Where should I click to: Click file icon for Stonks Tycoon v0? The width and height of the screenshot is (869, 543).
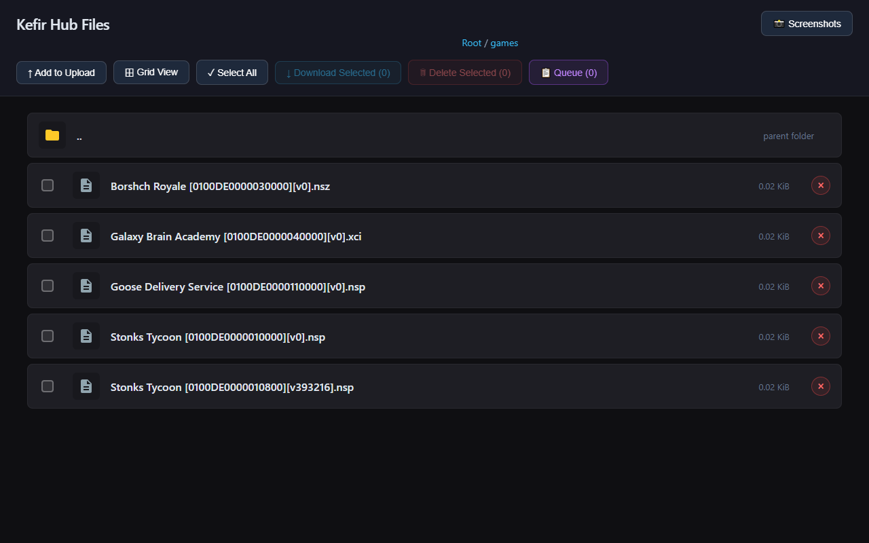tap(86, 336)
